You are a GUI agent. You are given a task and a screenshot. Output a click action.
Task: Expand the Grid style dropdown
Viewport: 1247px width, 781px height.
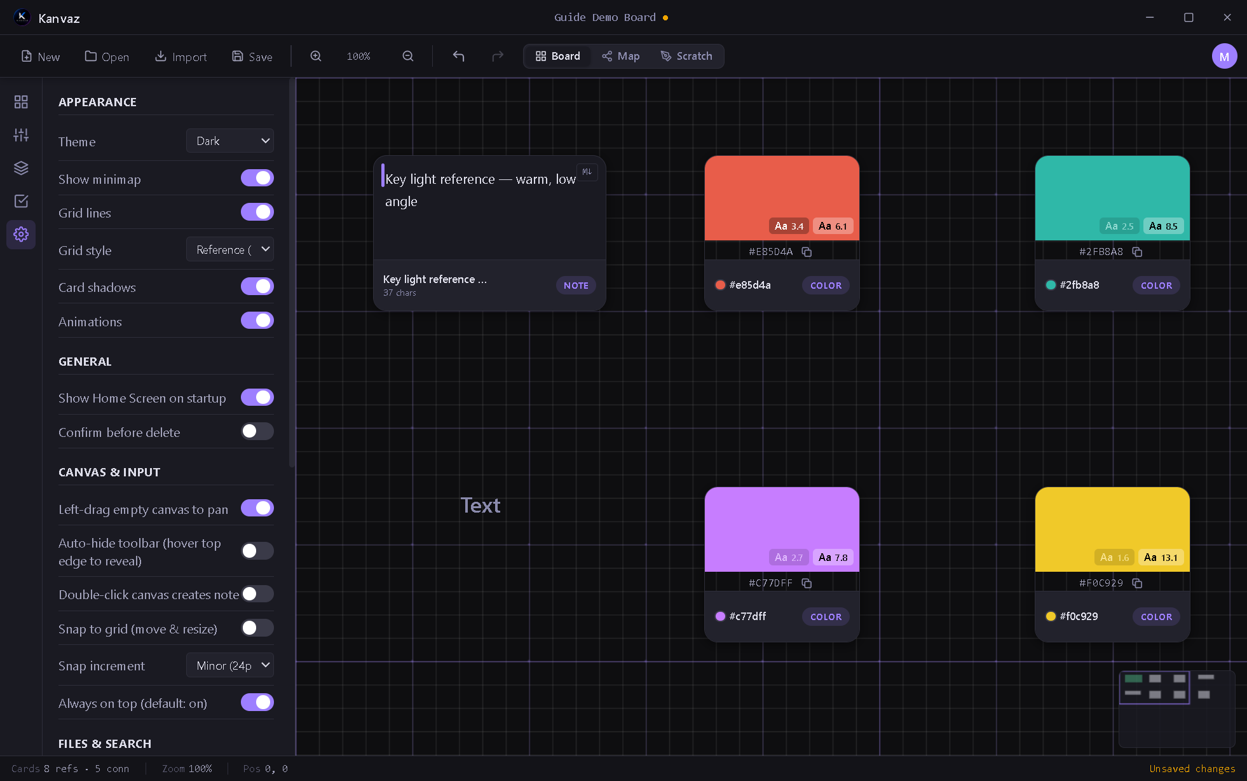click(230, 249)
